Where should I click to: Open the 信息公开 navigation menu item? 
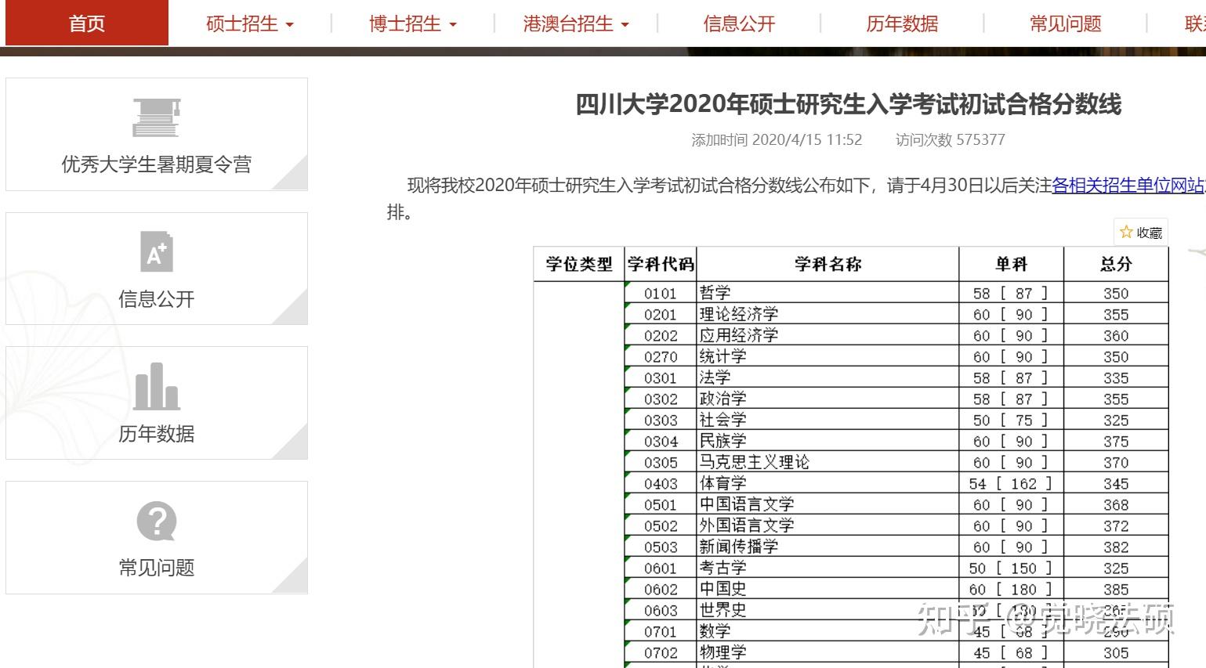coord(739,23)
